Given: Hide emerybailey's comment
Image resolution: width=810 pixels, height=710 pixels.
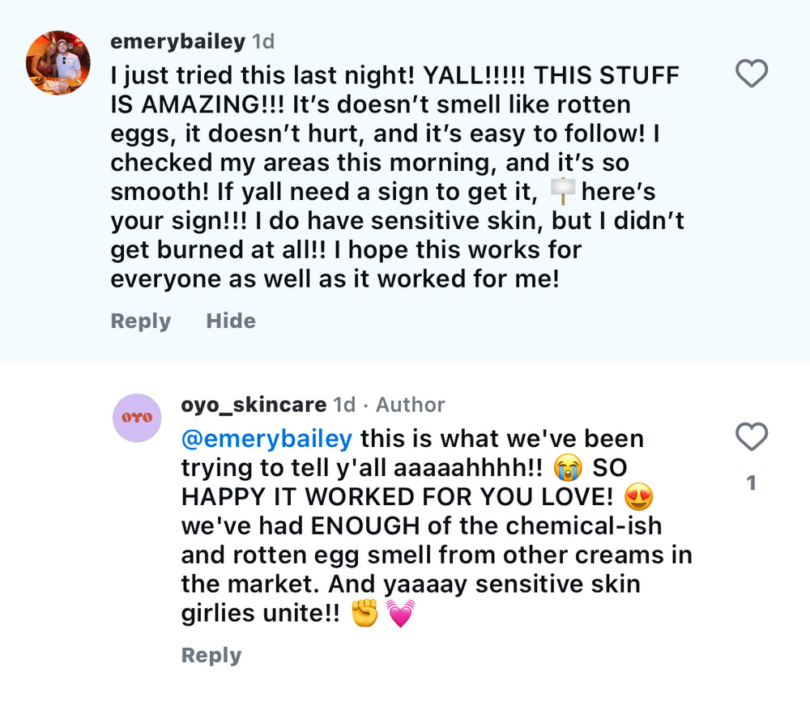Looking at the screenshot, I should point(231,321).
